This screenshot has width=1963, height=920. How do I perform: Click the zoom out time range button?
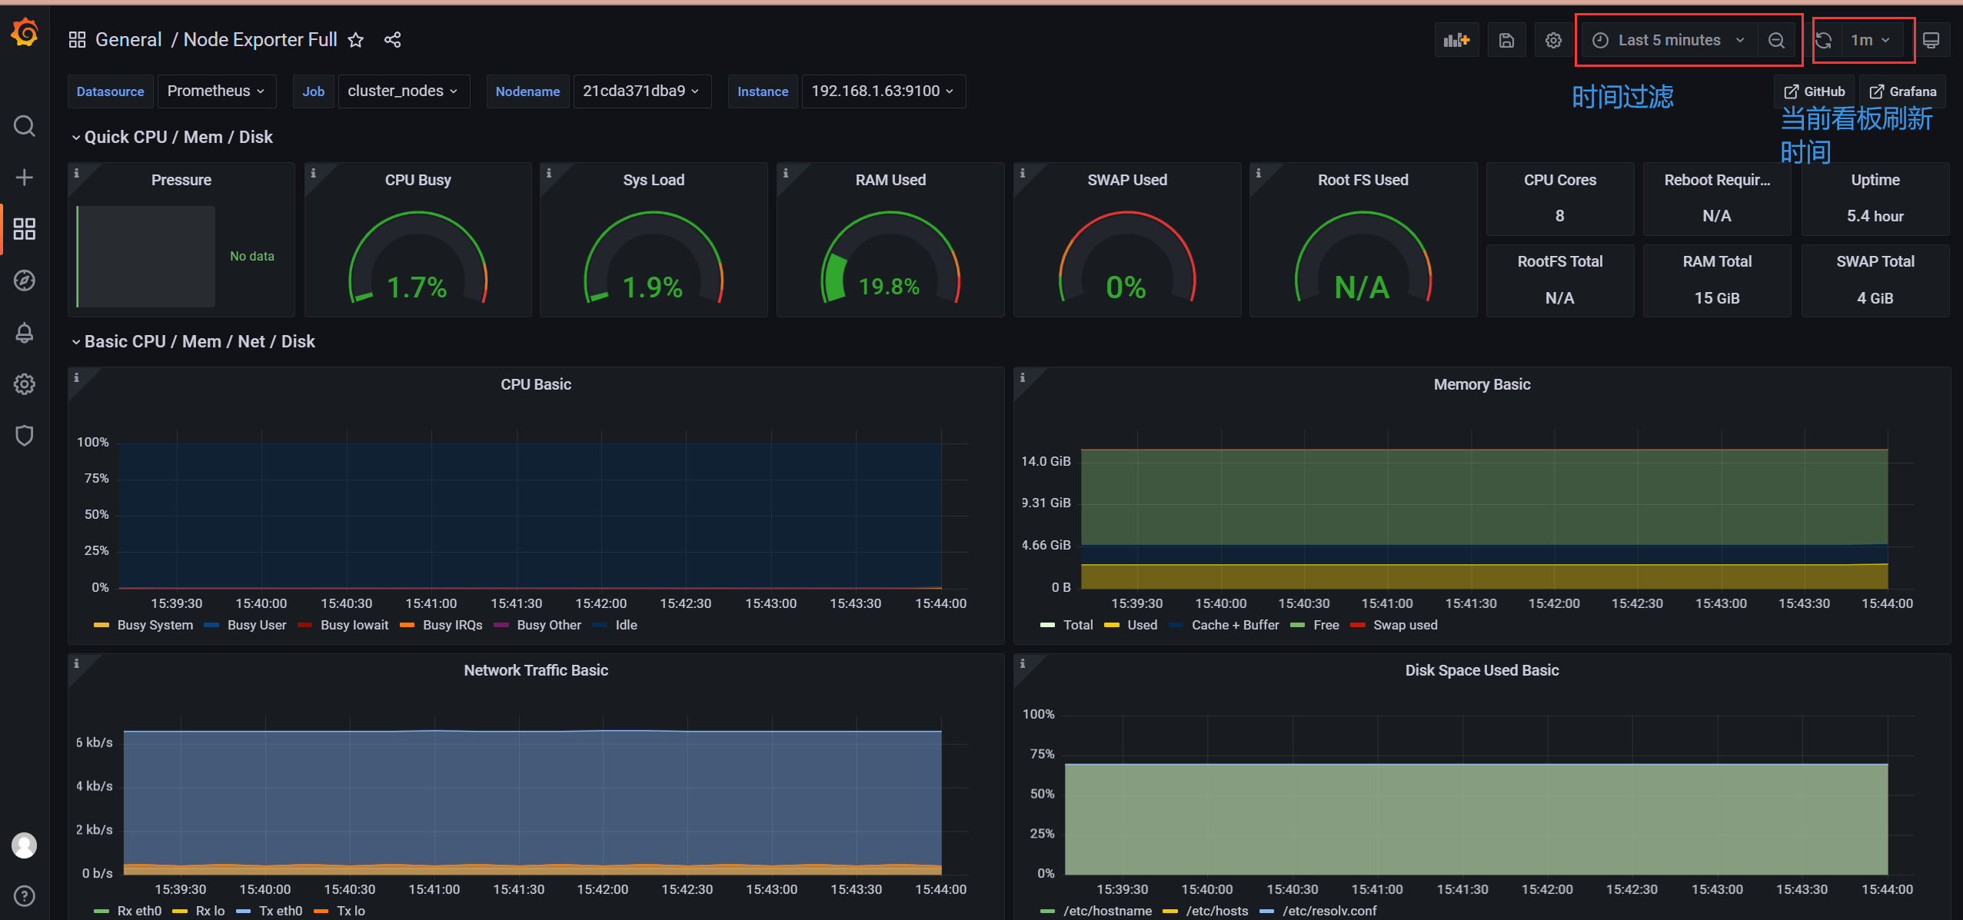1776,40
